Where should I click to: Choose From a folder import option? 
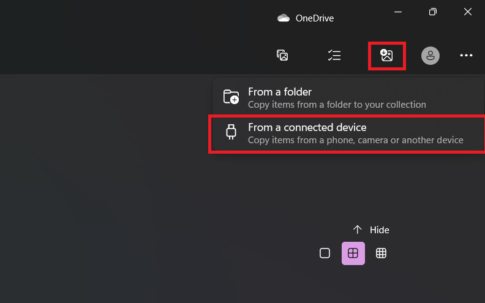[x=348, y=97]
